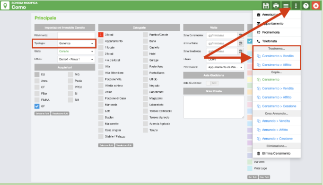Click the location pin icon beside Como
This screenshot has height=185, width=323.
coord(5,6)
